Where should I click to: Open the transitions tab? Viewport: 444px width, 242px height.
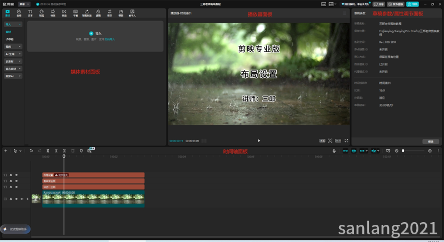[x=64, y=13]
